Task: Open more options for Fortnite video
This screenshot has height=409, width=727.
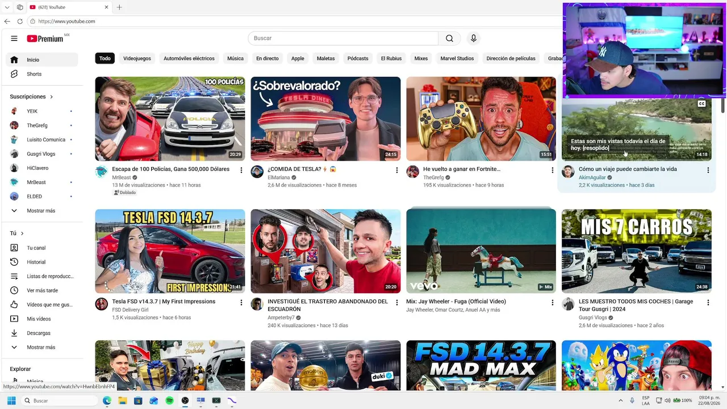Action: (553, 170)
